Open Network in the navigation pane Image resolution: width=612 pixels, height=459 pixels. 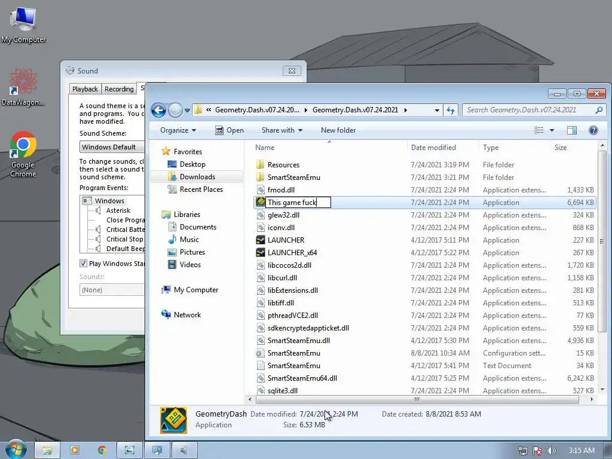tap(187, 314)
